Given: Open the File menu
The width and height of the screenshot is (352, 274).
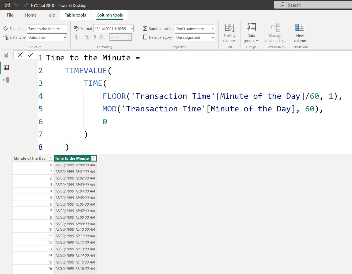Looking at the screenshot, I should (x=10, y=15).
